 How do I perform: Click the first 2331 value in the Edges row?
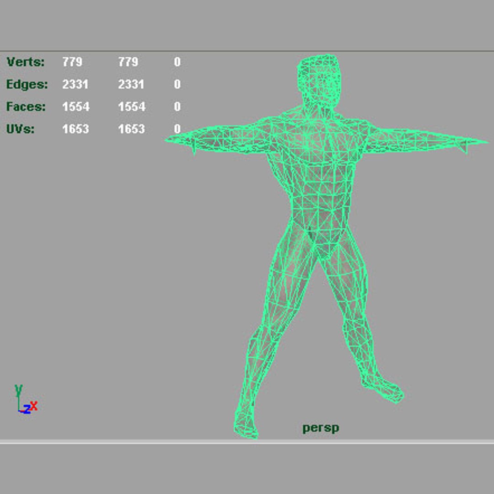pyautogui.click(x=75, y=84)
